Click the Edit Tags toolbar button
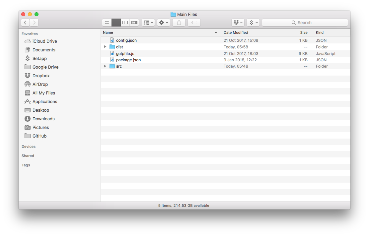This screenshot has width=369, height=236. 194,23
